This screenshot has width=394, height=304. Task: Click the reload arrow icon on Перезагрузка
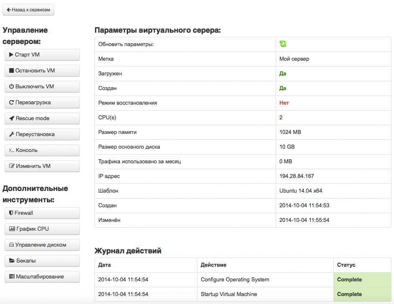11,103
